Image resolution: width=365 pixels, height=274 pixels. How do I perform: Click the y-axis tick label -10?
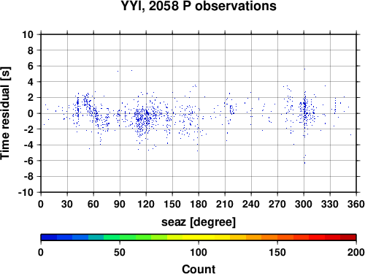pos(26,192)
